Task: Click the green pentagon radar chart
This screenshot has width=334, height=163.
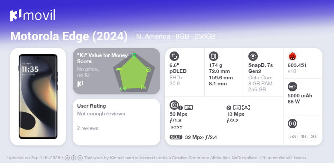Action: [134, 72]
